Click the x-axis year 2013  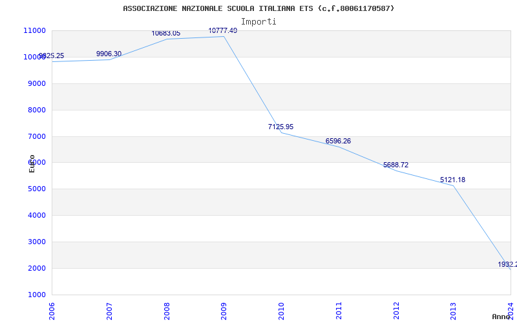point(454,311)
